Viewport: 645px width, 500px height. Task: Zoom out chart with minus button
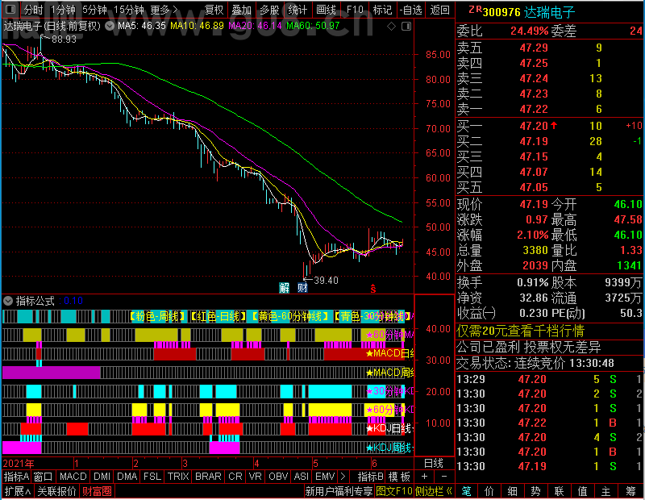(x=444, y=477)
